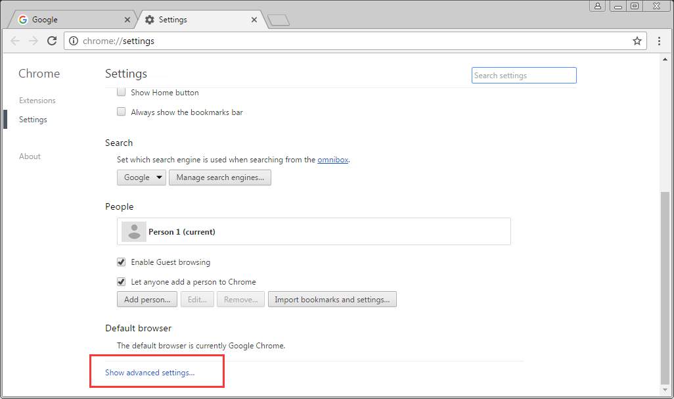
Task: Click the browser forward arrow
Action: (x=33, y=41)
